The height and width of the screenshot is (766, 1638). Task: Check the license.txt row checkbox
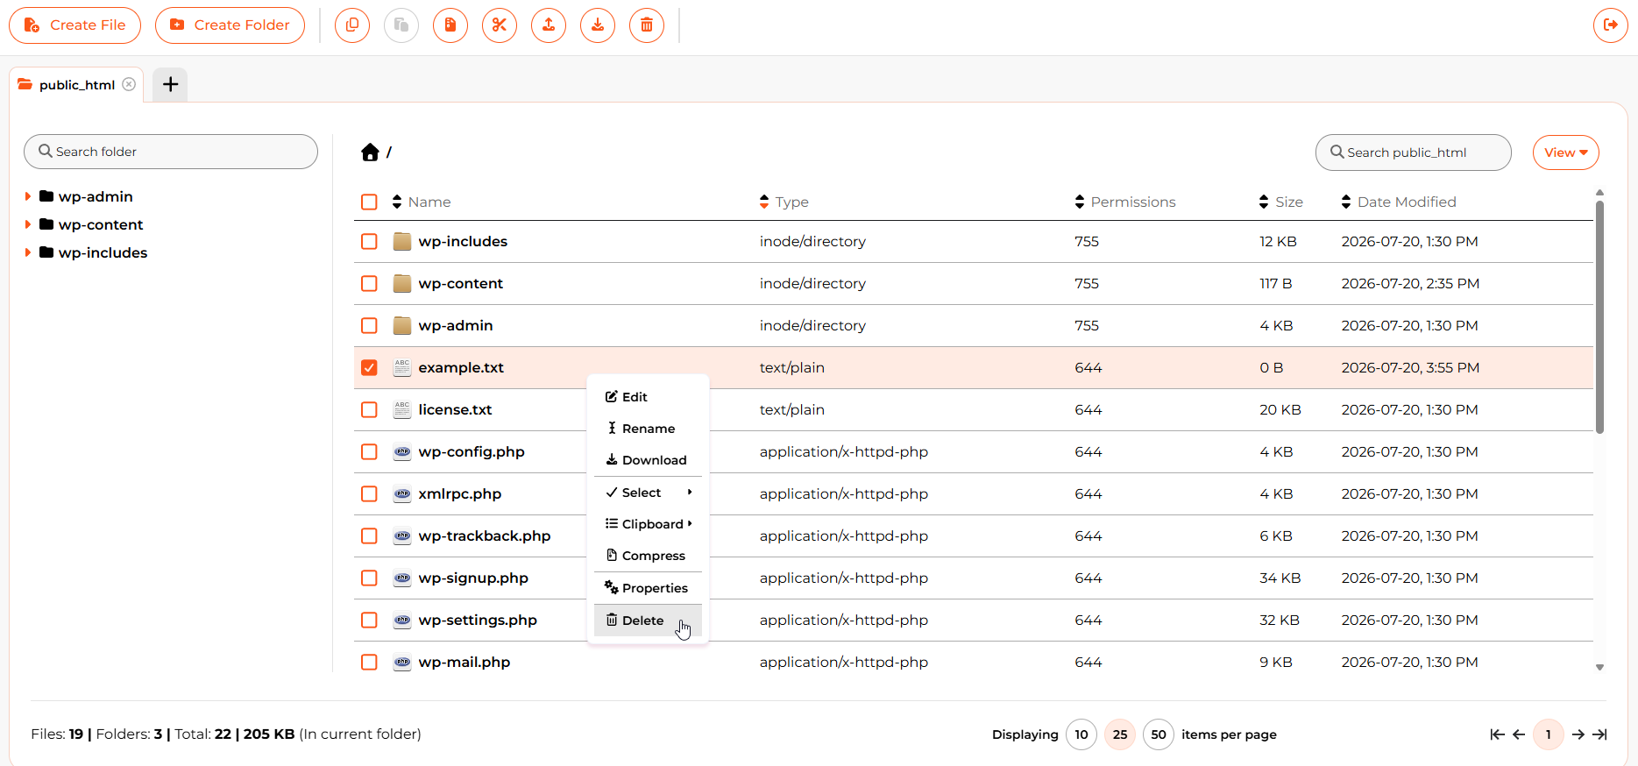pyautogui.click(x=369, y=409)
